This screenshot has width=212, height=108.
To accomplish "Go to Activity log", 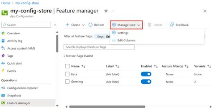I will (x=15, y=41).
